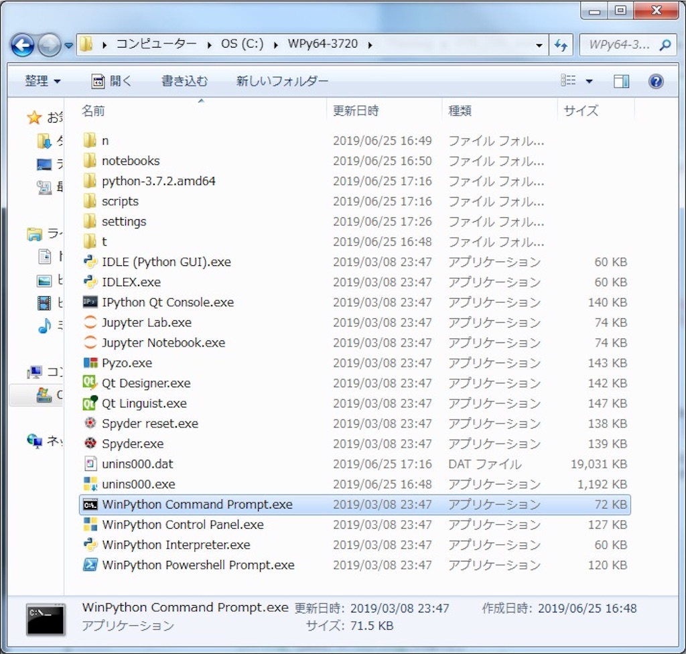Select the Jupyter Notebook.exe icon
The width and height of the screenshot is (686, 654).
click(x=90, y=342)
